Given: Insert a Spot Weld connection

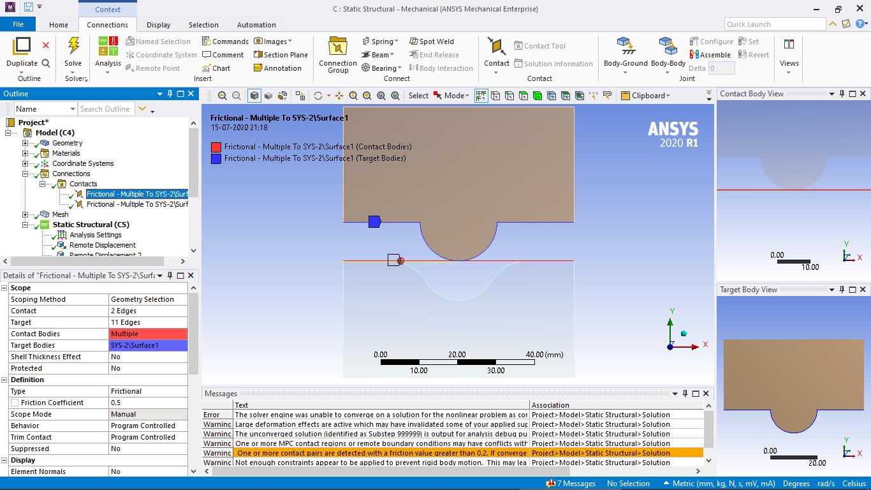Looking at the screenshot, I should tap(432, 41).
